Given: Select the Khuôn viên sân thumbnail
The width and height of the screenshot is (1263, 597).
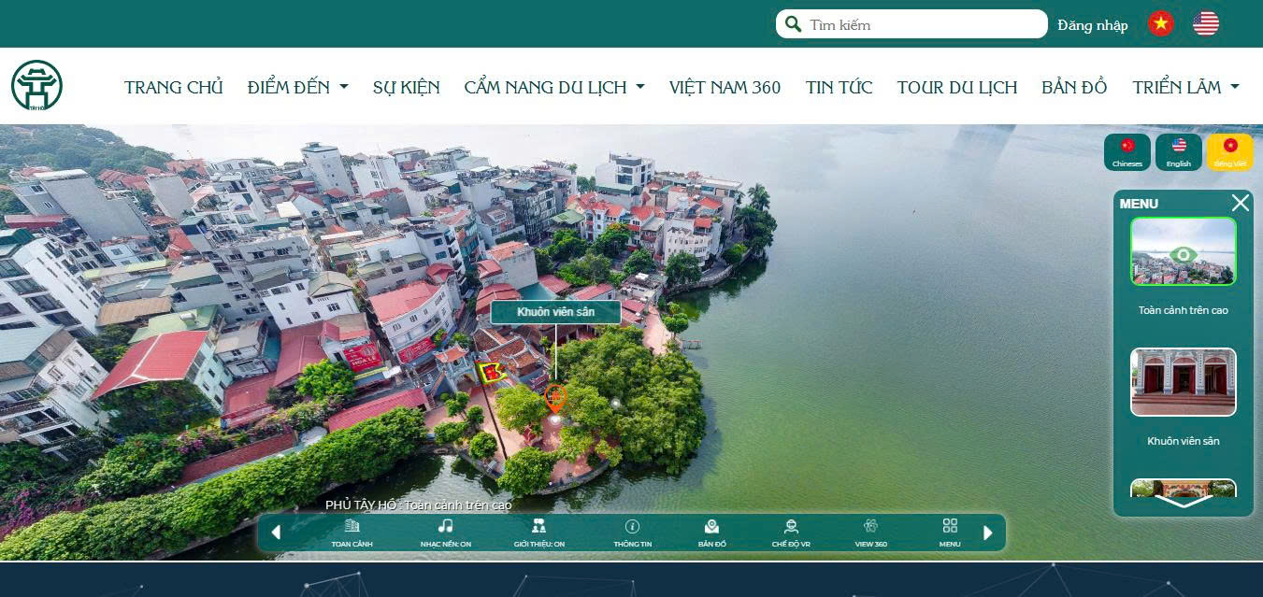Looking at the screenshot, I should [x=1183, y=382].
